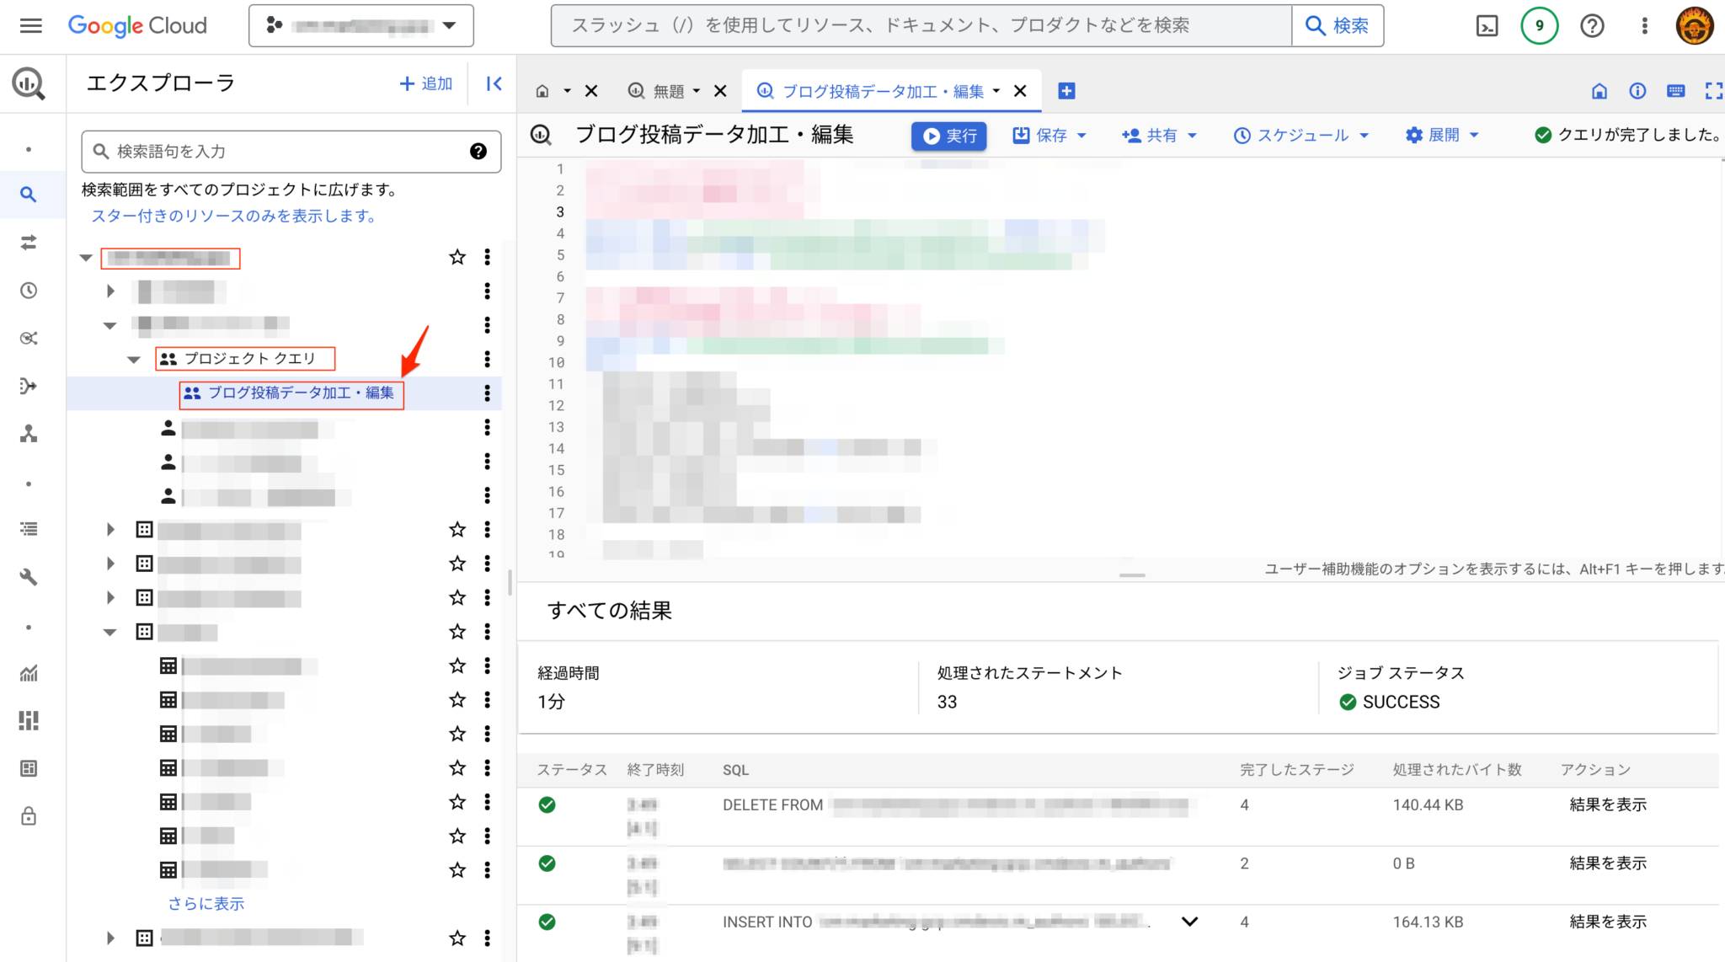This screenshot has height=962, width=1725.
Task: Open the notifications panel showing 9 alerts
Action: (1539, 25)
